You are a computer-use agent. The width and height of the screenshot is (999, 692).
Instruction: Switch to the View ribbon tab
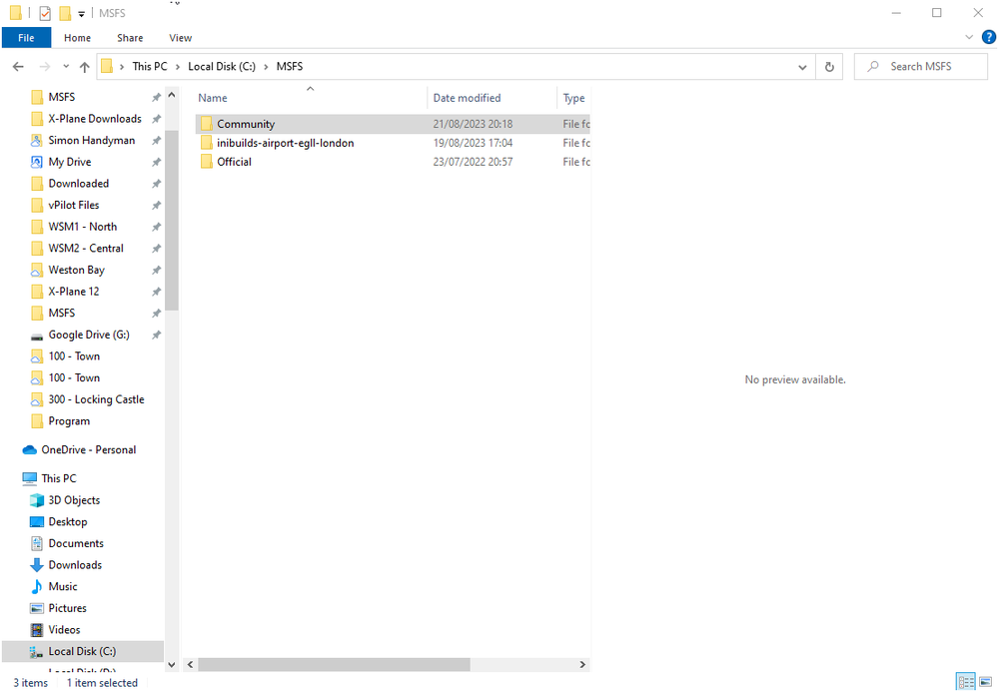[x=180, y=38]
